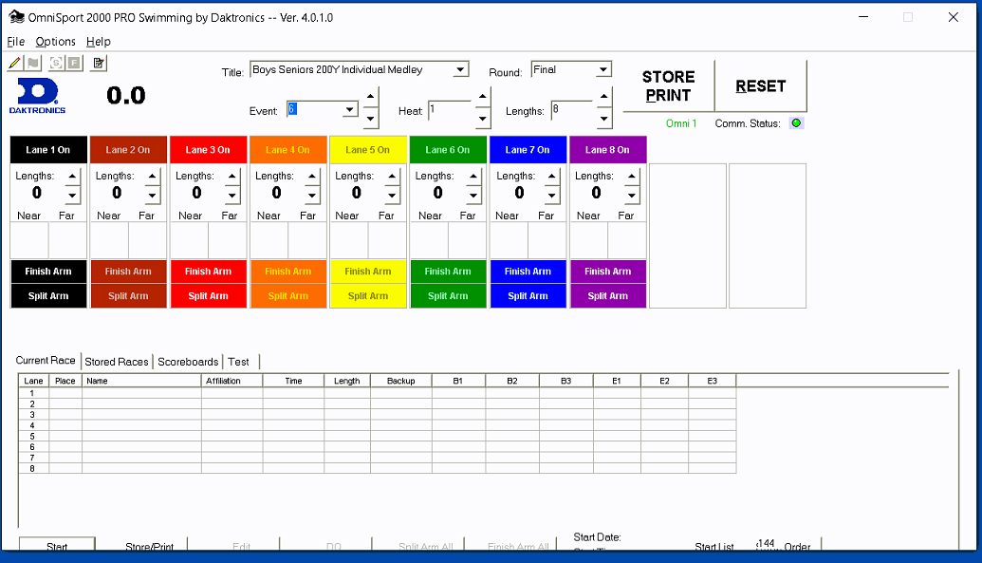The image size is (982, 563).
Task: Open the Options menu
Action: [55, 42]
